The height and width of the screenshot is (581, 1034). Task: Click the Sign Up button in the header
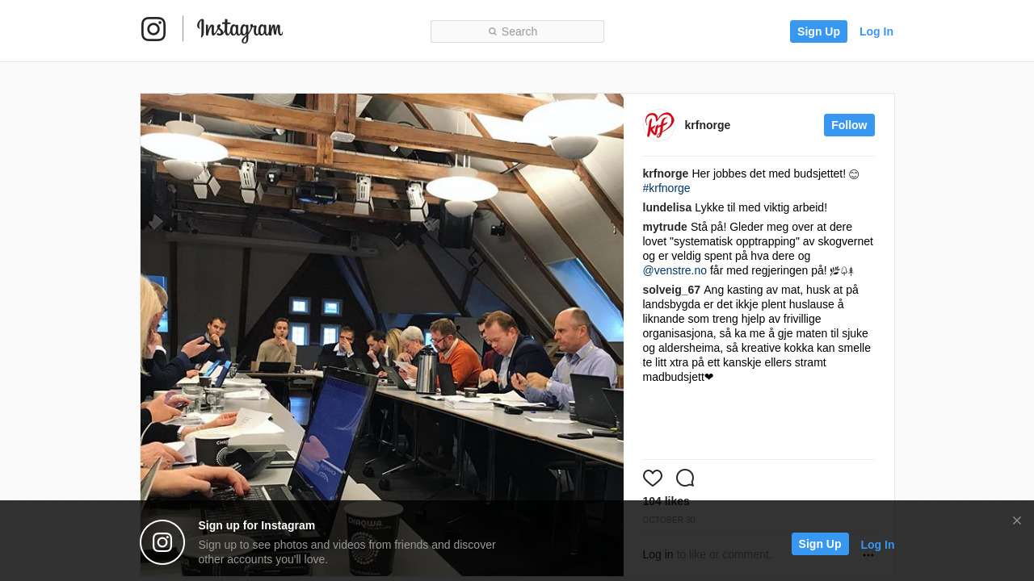[818, 31]
